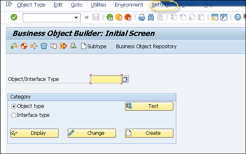Click the blue Help question mark icon
Image resolution: width=246 pixels, height=154 pixels.
pos(238,17)
